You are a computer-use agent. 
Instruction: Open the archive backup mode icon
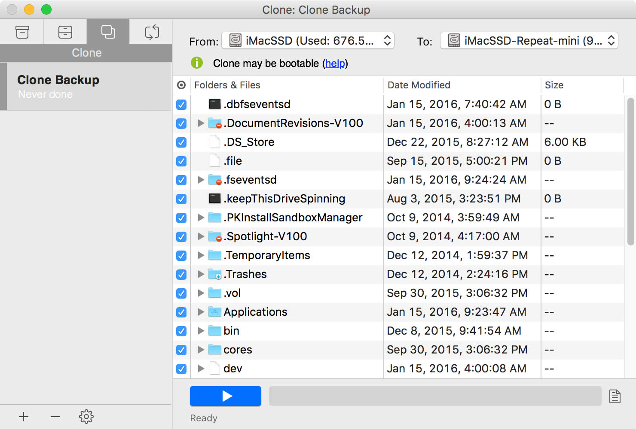22,32
